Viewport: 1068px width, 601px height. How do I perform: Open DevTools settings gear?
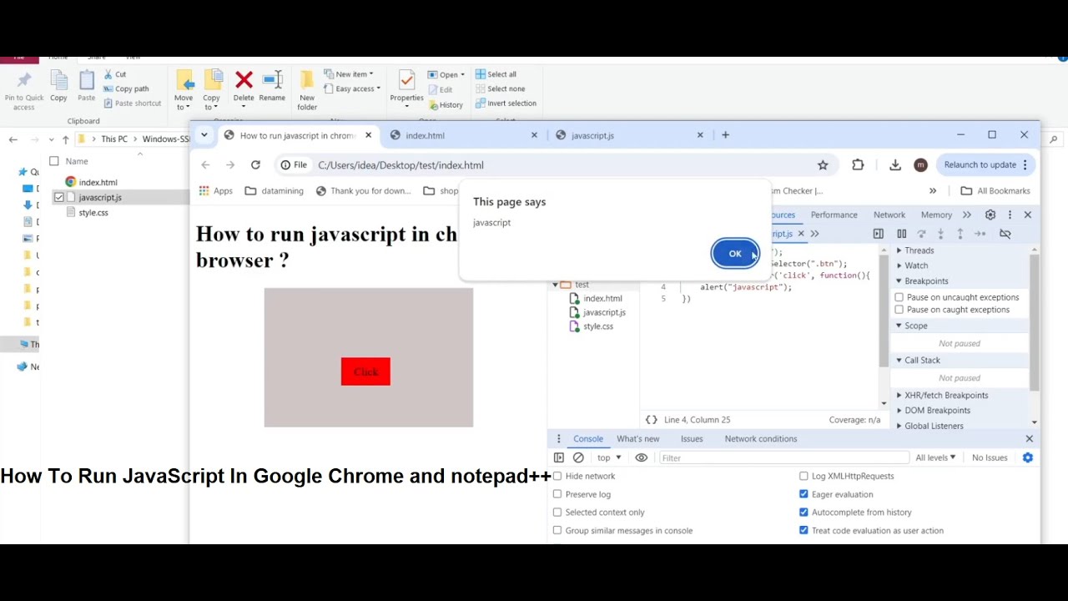point(990,215)
